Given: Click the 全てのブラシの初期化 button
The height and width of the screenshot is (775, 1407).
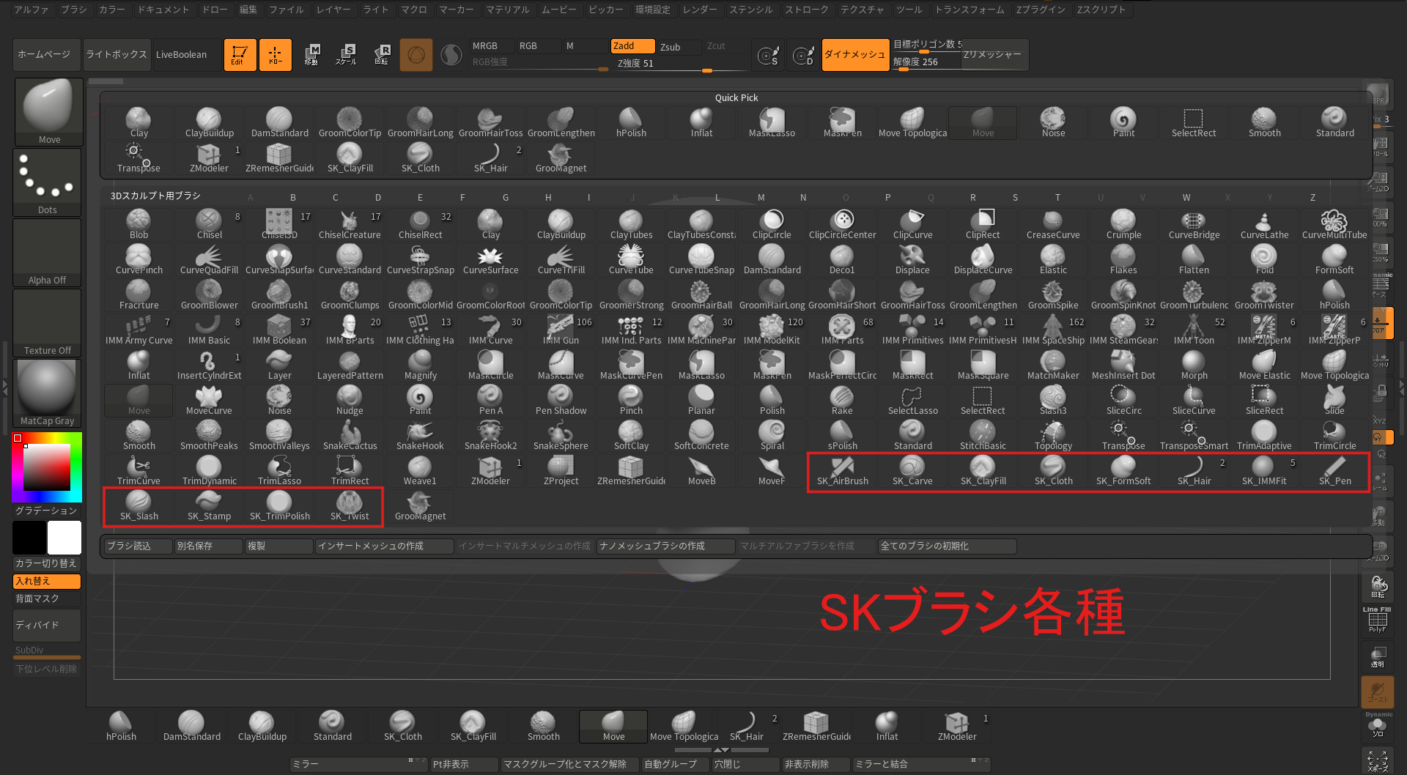Looking at the screenshot, I should (946, 546).
